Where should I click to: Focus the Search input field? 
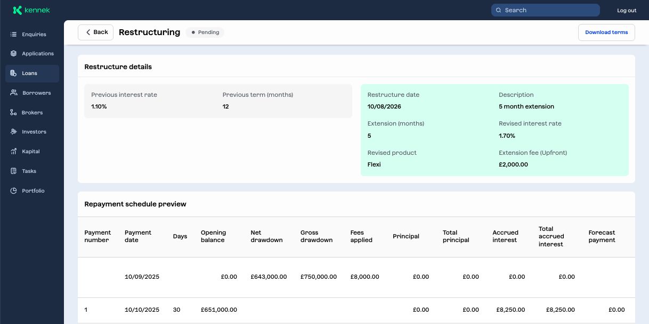pyautogui.click(x=549, y=10)
